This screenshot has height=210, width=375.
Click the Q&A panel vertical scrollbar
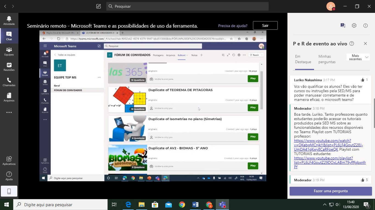pos(374,113)
